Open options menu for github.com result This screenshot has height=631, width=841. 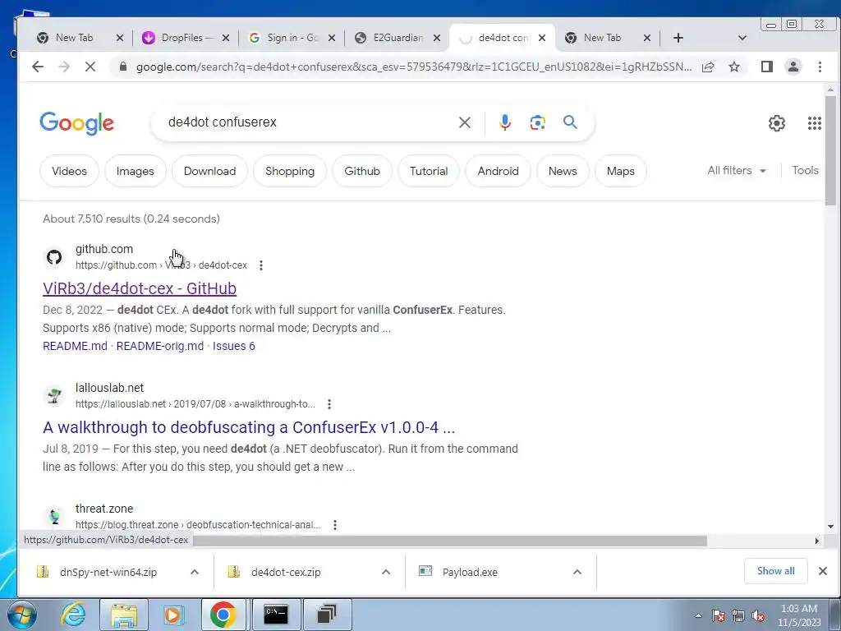[x=261, y=265]
